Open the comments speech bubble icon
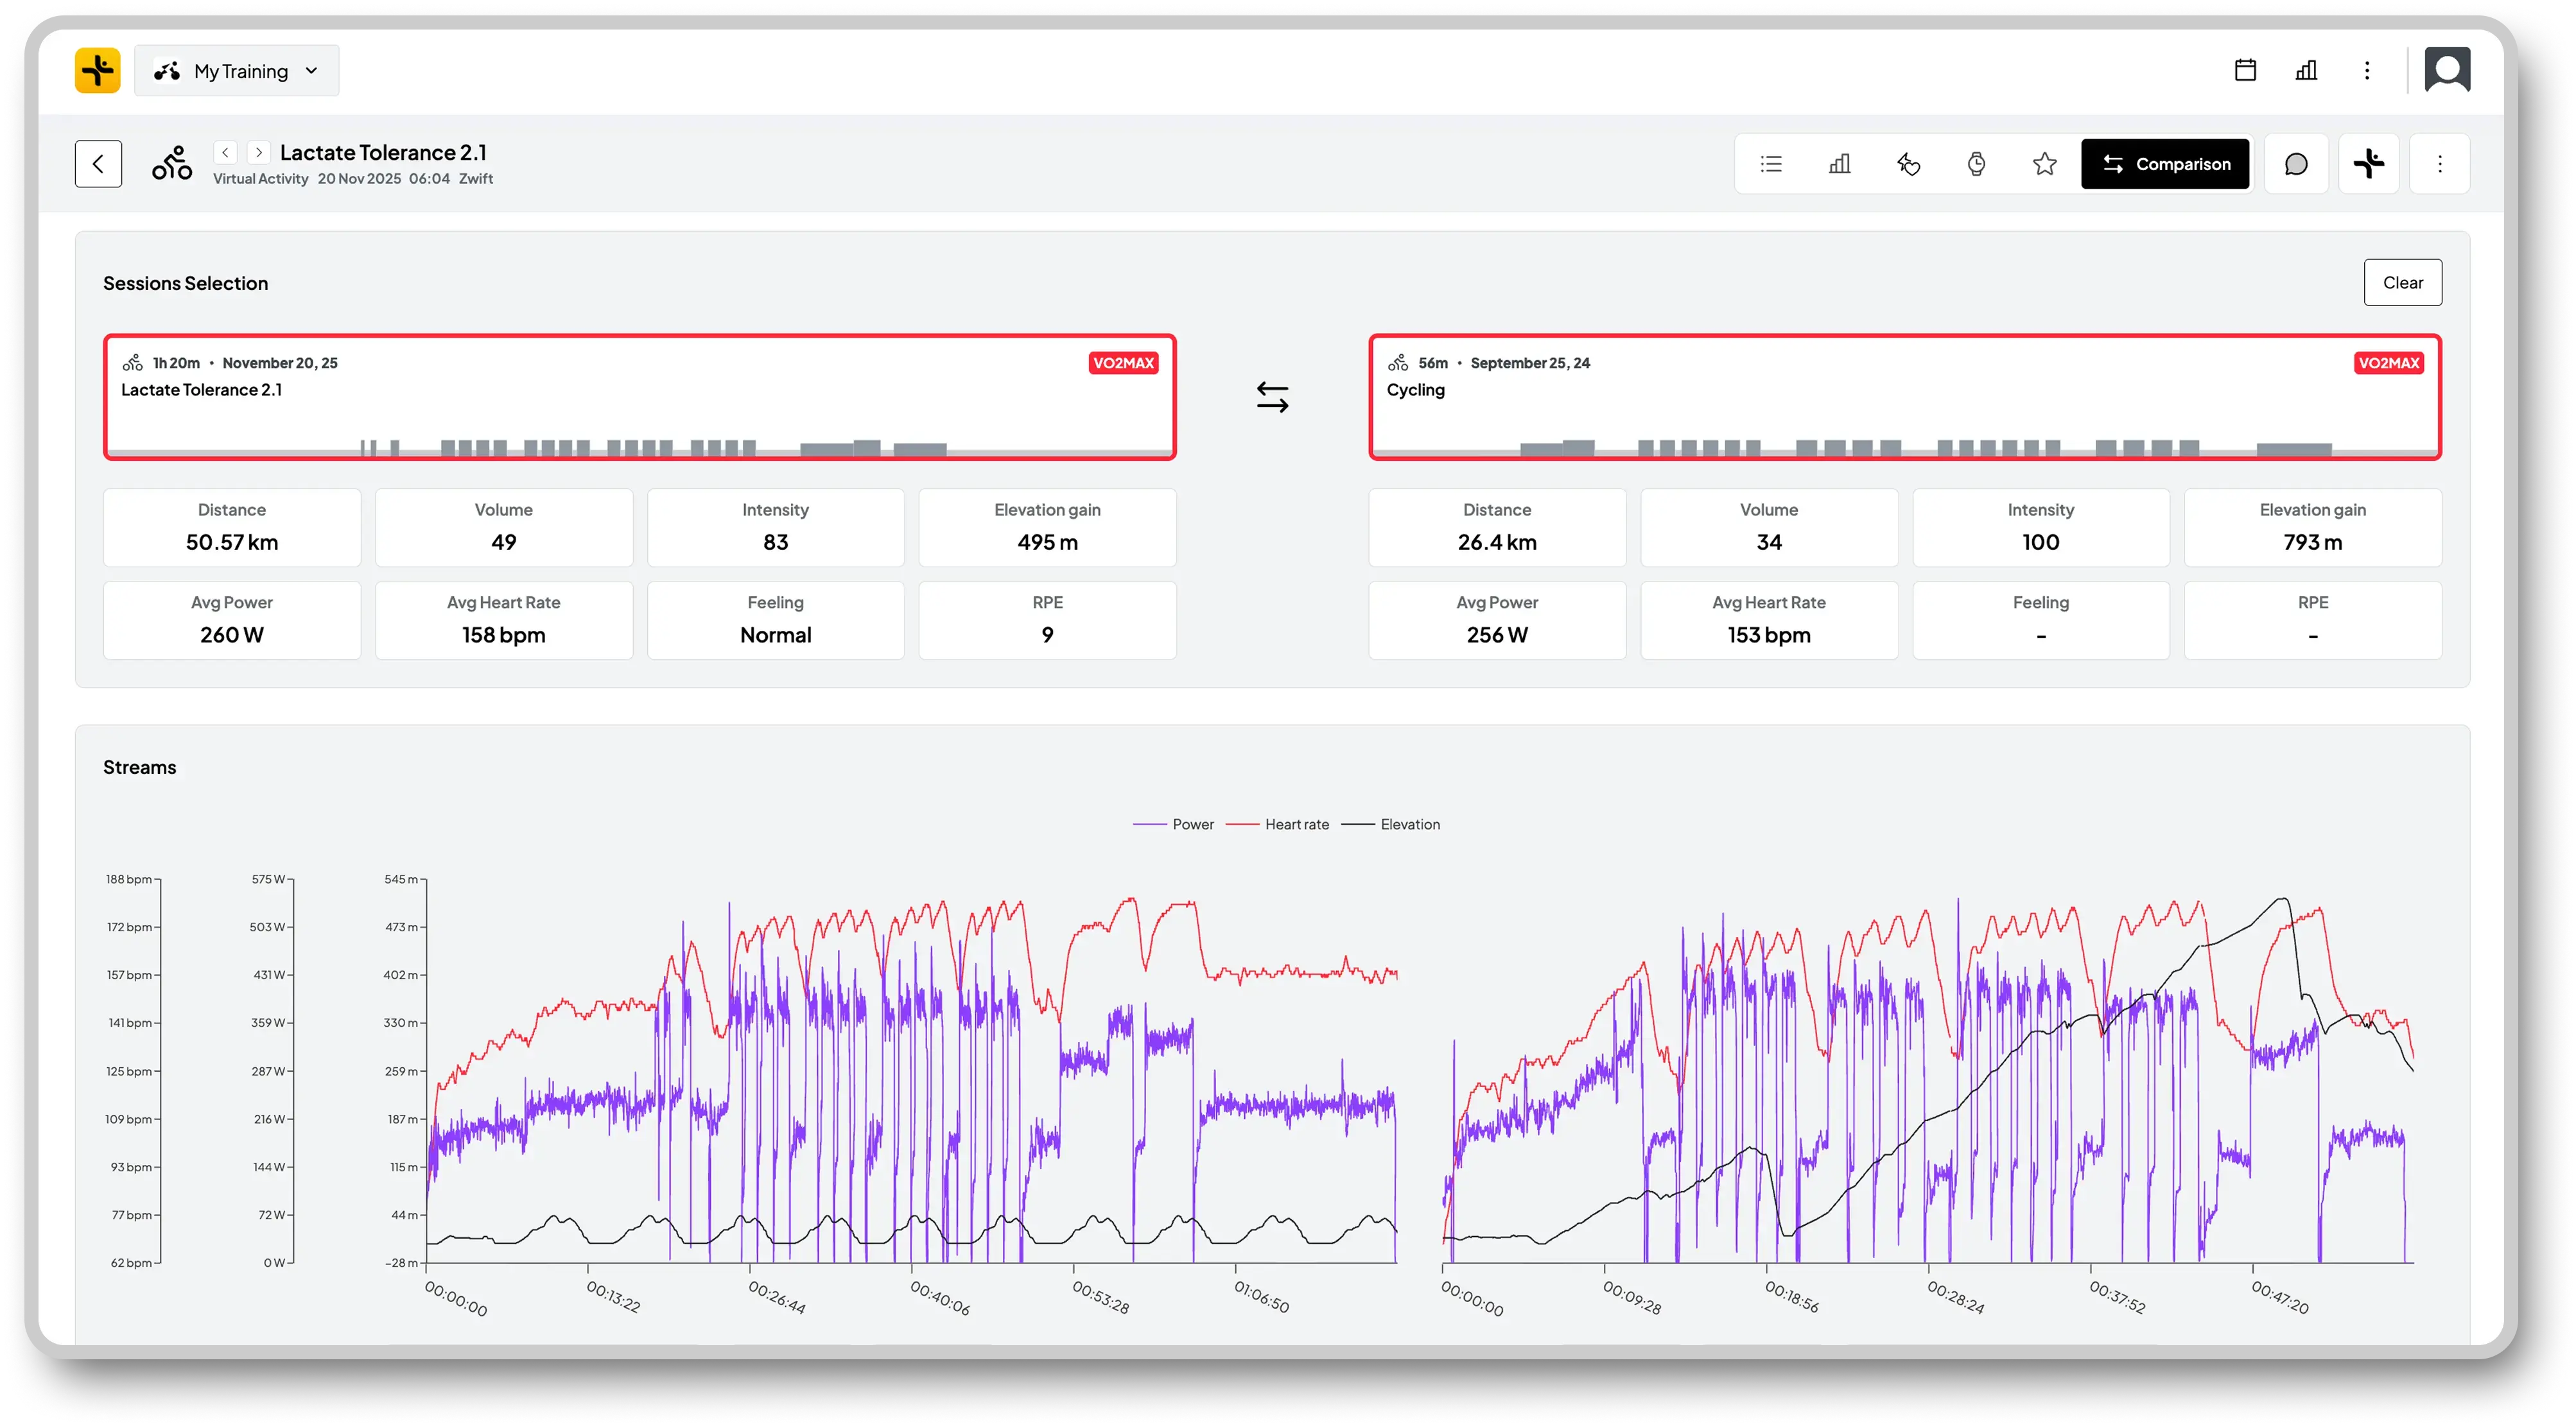Viewport: 2576px width, 1426px height. click(2296, 164)
